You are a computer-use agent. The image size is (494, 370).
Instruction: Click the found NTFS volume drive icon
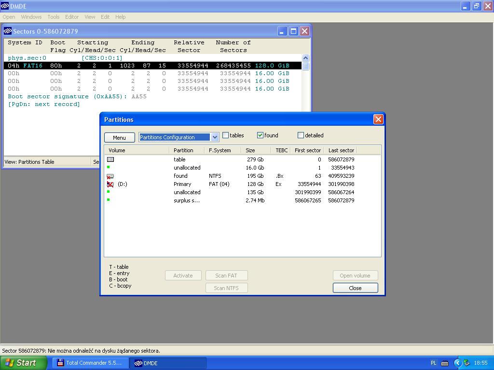(110, 176)
